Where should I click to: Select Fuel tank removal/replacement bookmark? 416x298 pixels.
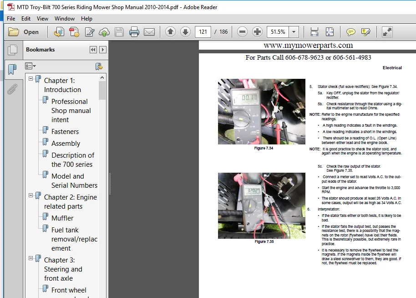[74, 239]
